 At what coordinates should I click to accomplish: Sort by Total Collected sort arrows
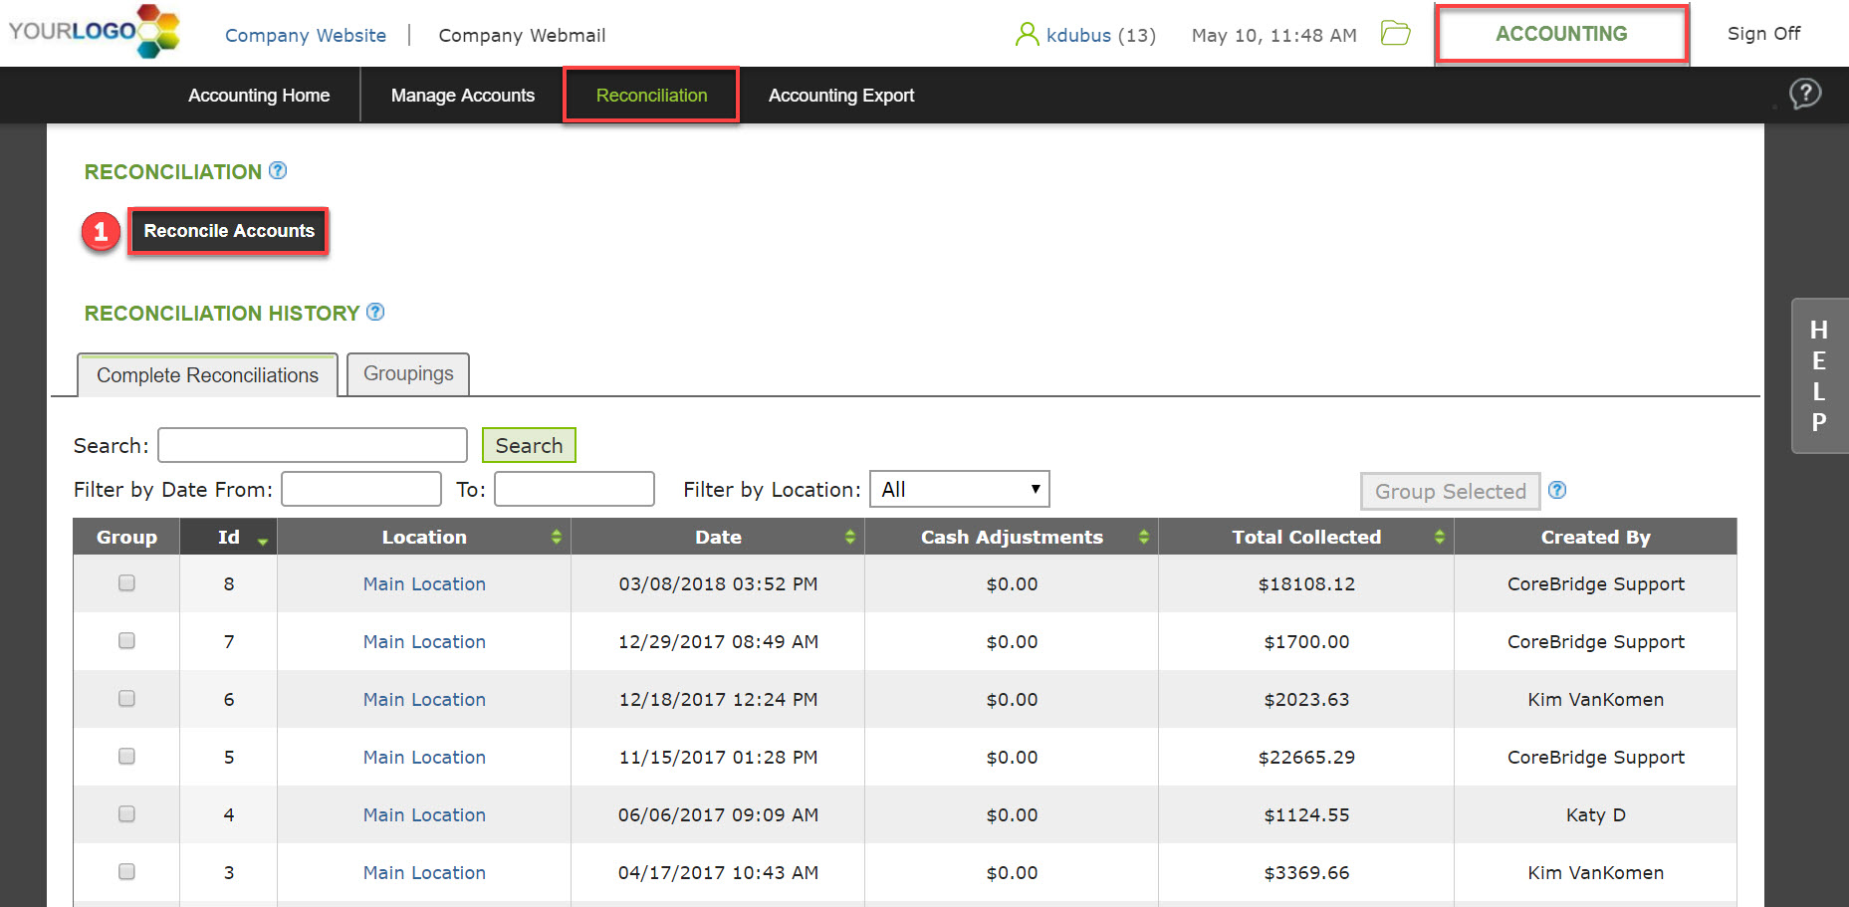(x=1440, y=537)
